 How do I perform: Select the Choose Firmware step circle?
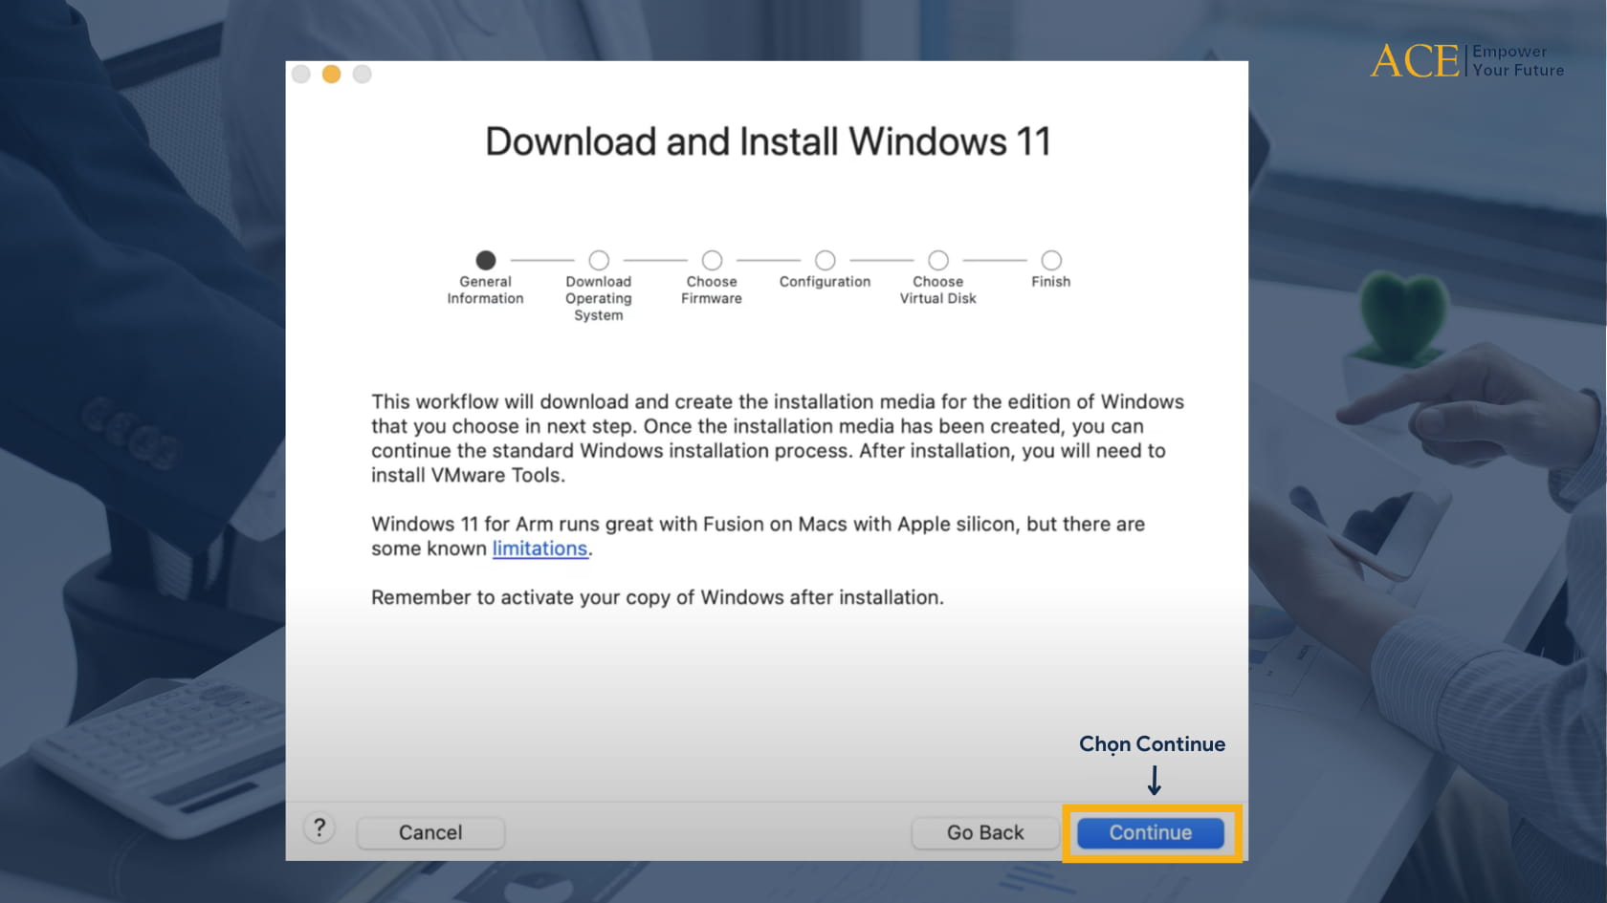pyautogui.click(x=712, y=260)
